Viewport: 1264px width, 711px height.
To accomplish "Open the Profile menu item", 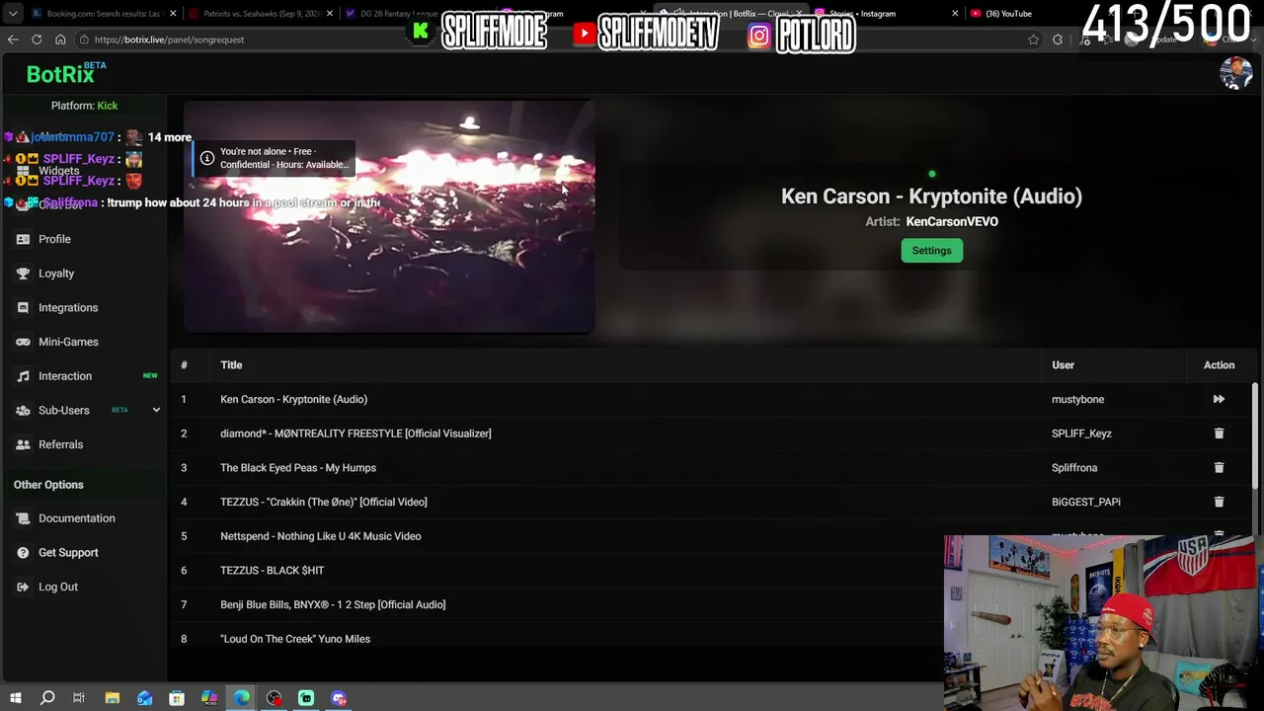I will [x=54, y=239].
